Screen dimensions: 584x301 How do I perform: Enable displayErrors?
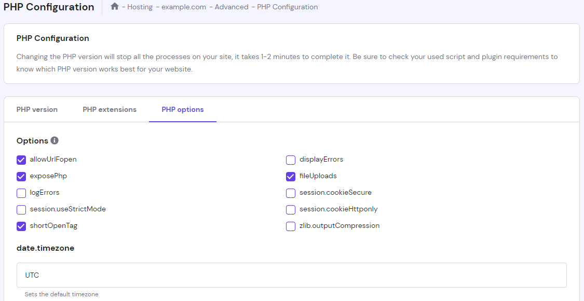pyautogui.click(x=290, y=160)
